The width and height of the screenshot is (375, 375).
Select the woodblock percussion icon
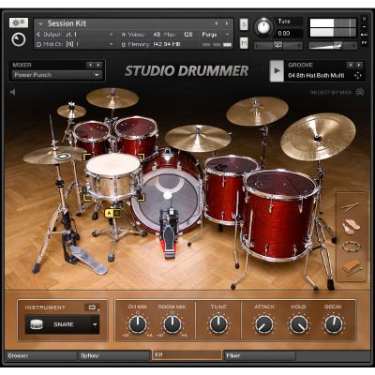pos(352,267)
